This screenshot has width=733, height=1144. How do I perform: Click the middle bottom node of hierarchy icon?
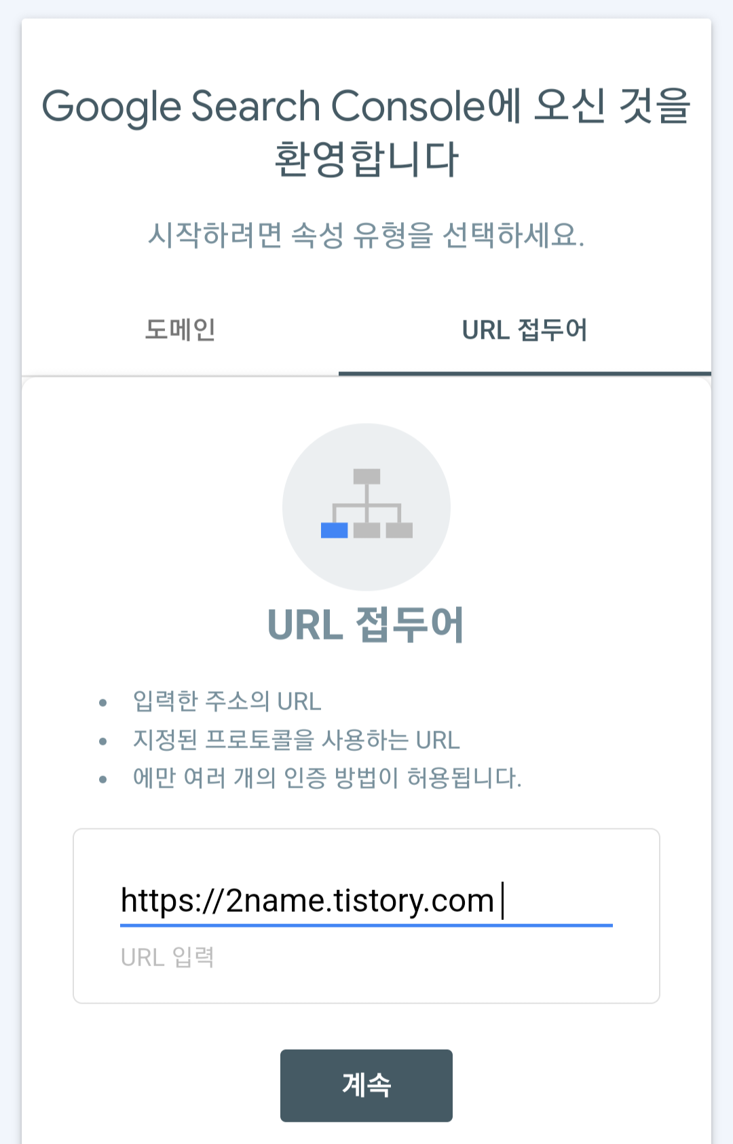click(x=366, y=530)
